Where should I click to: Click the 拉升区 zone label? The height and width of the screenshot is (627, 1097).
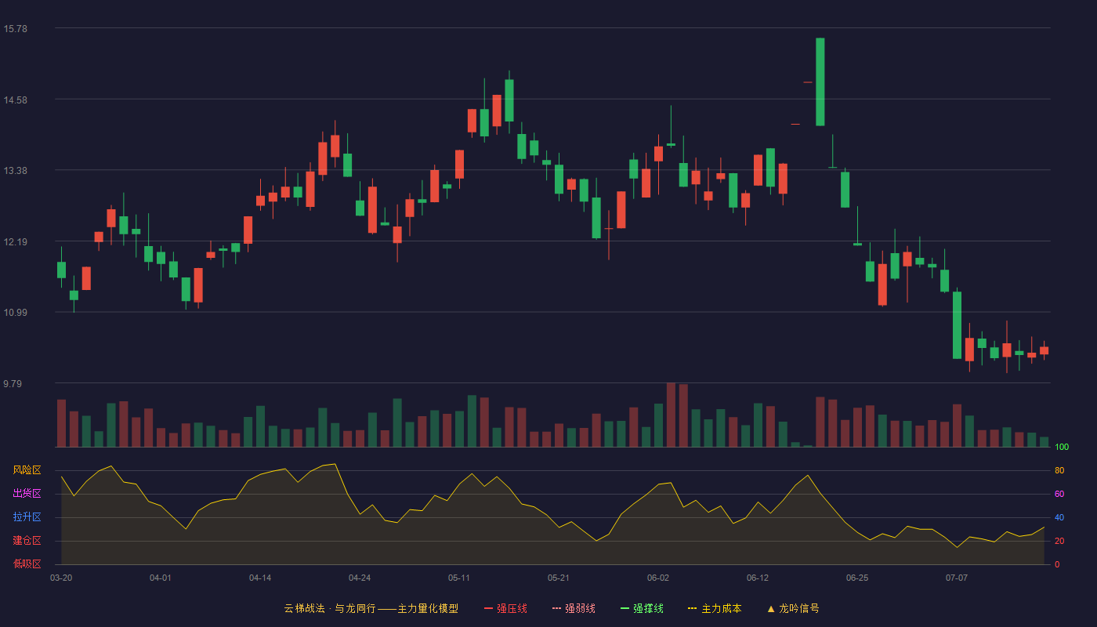[x=27, y=517]
